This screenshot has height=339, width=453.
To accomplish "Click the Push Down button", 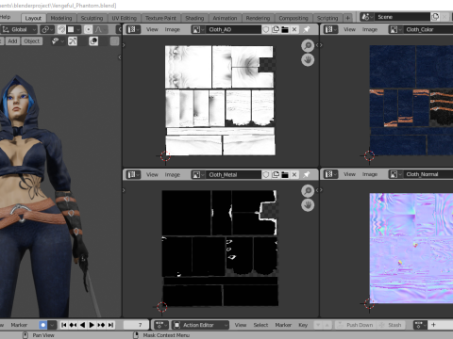I will pyautogui.click(x=355, y=325).
